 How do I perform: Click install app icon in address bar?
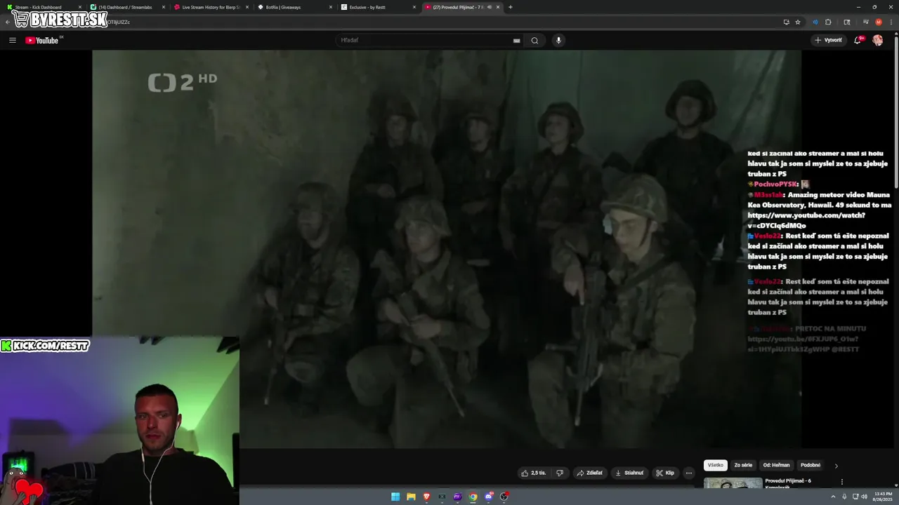786,22
